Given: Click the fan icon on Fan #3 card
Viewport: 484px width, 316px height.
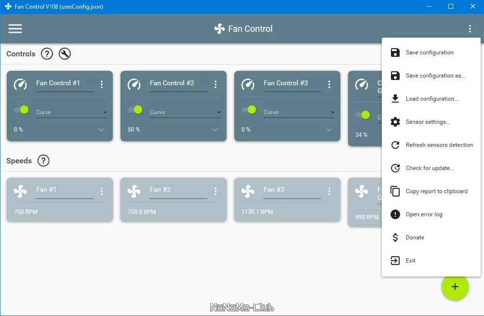Looking at the screenshot, I should [x=248, y=191].
